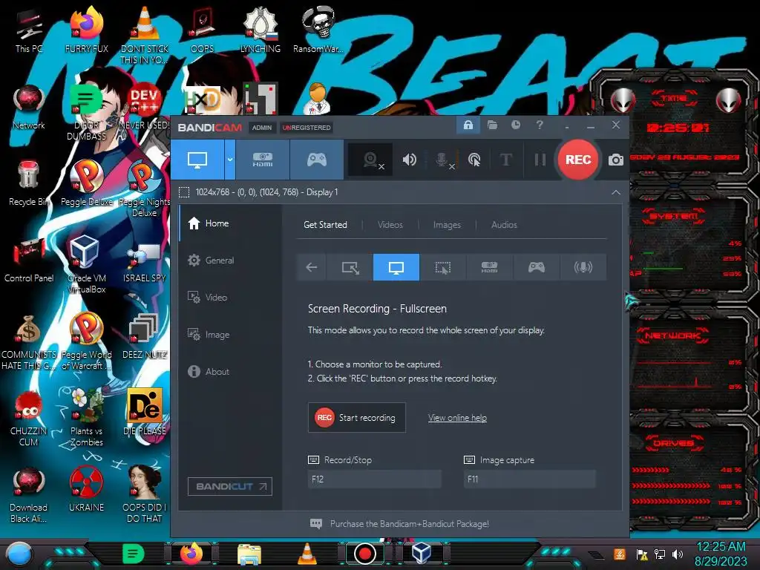760x570 pixels.
Task: Click Record/Stop hotkey field F12
Action: 374,479
